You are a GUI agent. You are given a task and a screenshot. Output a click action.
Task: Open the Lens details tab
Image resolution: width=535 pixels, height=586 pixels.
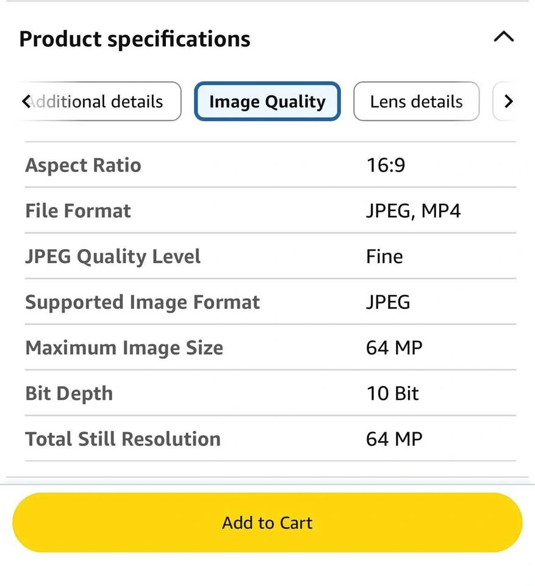point(416,101)
